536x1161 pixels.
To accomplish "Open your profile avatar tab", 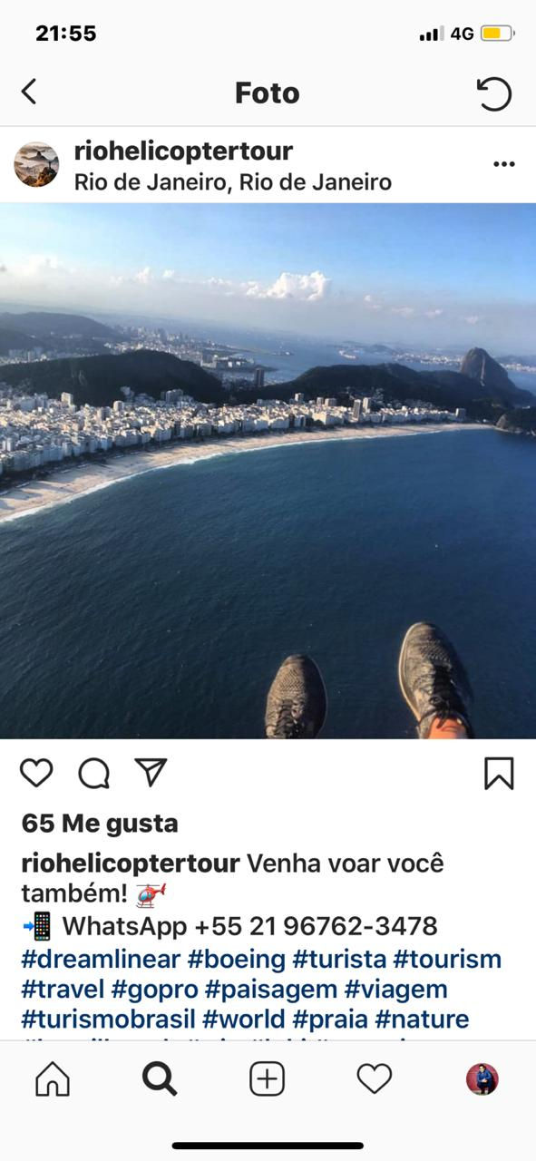I will click(482, 1079).
